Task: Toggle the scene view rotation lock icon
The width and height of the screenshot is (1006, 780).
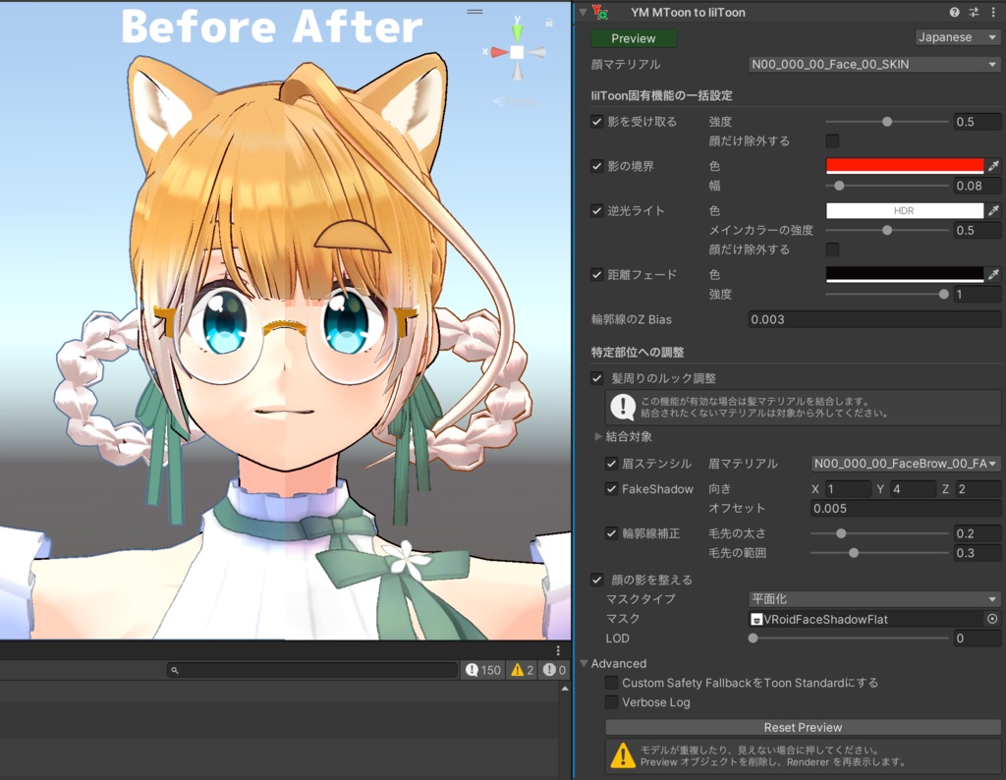Action: (549, 23)
